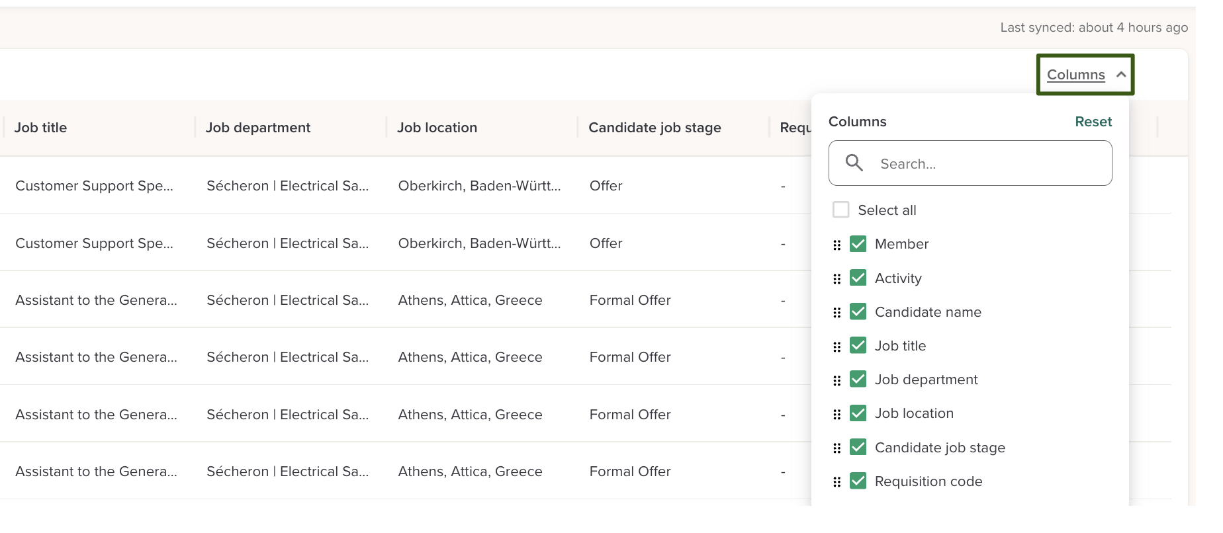Select the first Customer Support Specialist row
The width and height of the screenshot is (1223, 533).
(x=94, y=186)
